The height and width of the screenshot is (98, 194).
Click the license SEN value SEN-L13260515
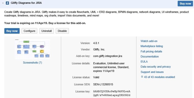(103, 84)
